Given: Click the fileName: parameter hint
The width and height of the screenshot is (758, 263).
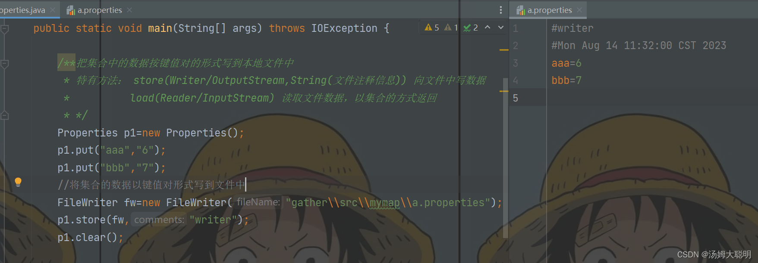Looking at the screenshot, I should coord(258,202).
